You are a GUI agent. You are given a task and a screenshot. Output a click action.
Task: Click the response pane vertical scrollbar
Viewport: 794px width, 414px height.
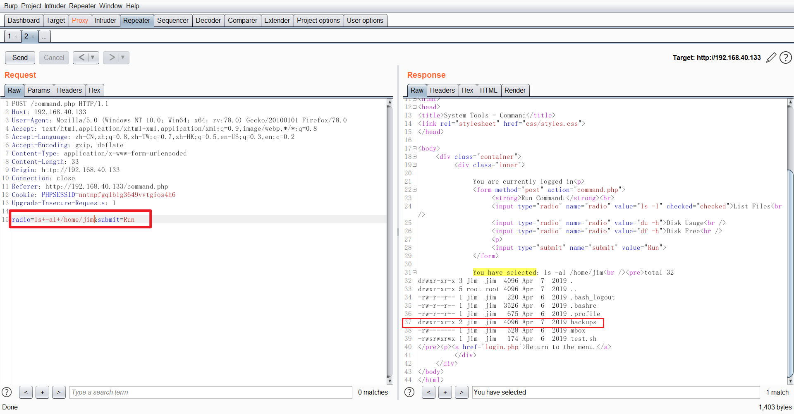(x=791, y=242)
